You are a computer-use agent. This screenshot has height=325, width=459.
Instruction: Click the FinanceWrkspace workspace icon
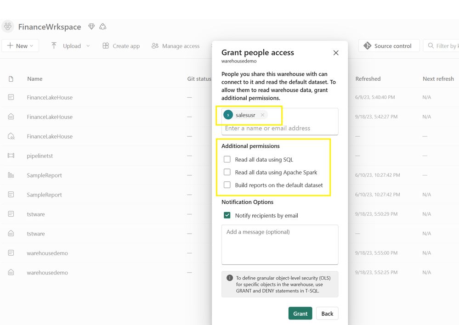(x=8, y=27)
